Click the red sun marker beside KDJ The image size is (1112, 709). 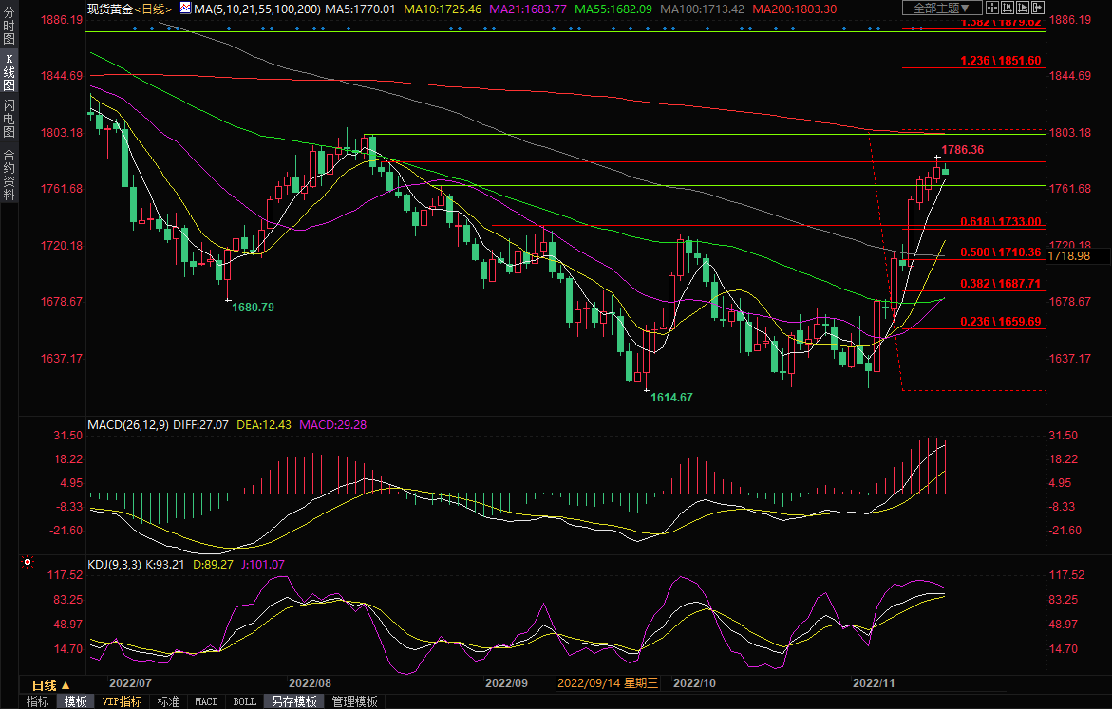click(28, 562)
